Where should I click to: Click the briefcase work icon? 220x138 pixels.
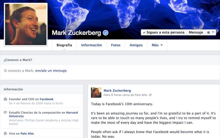(5, 99)
